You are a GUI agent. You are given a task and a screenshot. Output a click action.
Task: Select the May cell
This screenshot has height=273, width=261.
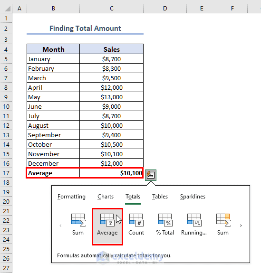53,97
